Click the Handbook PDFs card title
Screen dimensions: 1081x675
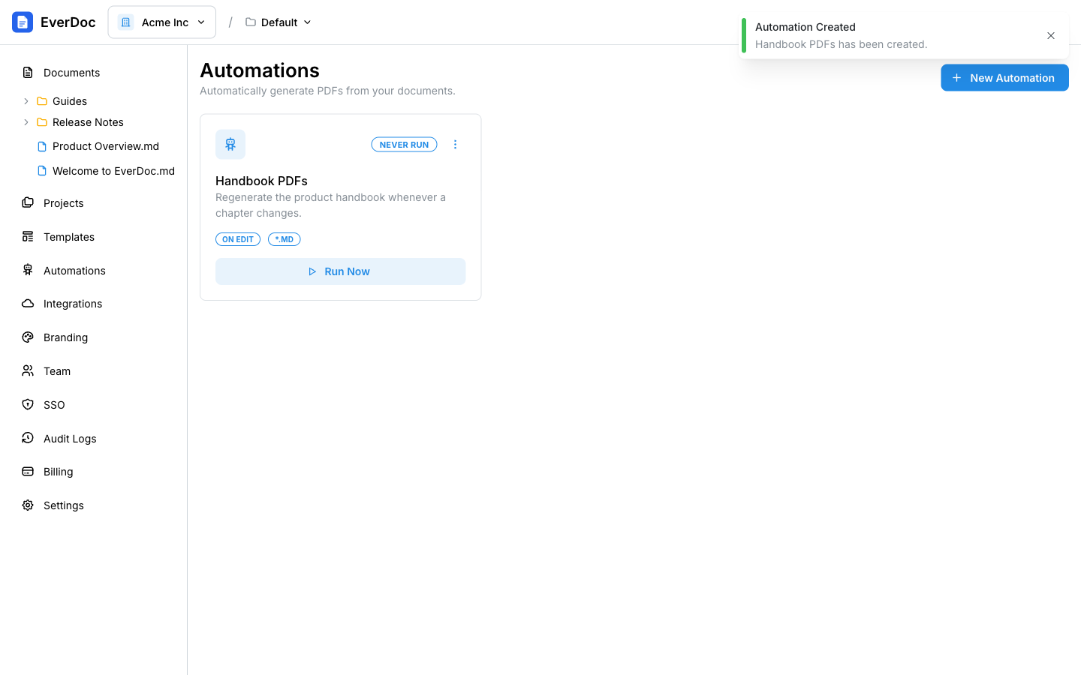point(261,181)
